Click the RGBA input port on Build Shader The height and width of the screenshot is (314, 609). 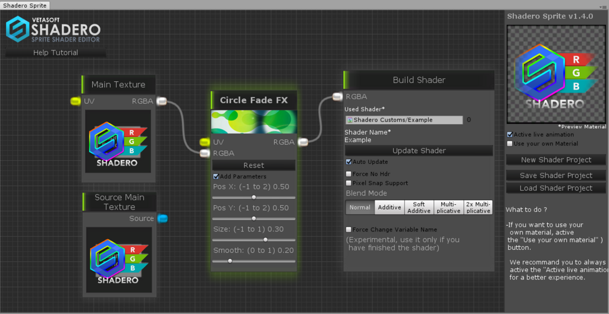coord(338,97)
